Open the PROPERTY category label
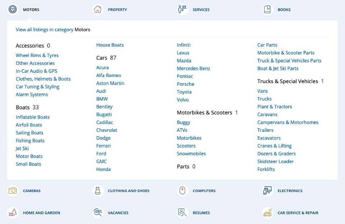 pos(117,10)
